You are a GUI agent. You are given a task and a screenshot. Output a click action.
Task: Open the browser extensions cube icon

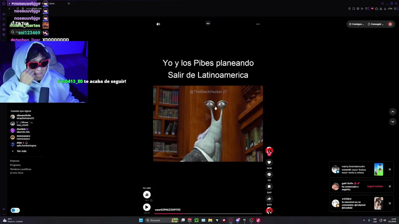[377, 9]
